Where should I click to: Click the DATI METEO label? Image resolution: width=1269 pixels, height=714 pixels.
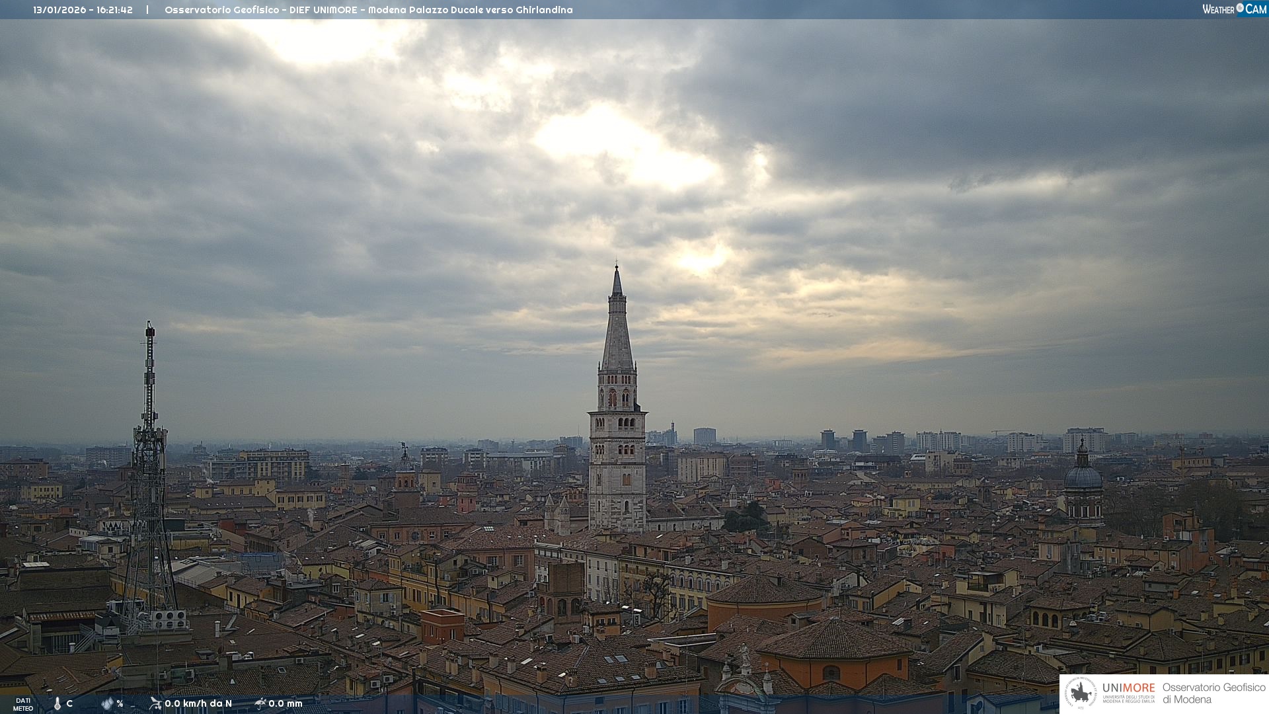(23, 704)
